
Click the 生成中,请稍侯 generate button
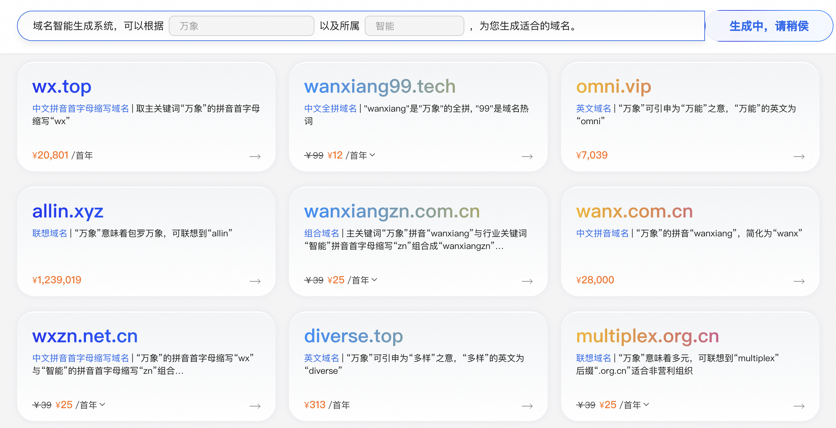(769, 26)
